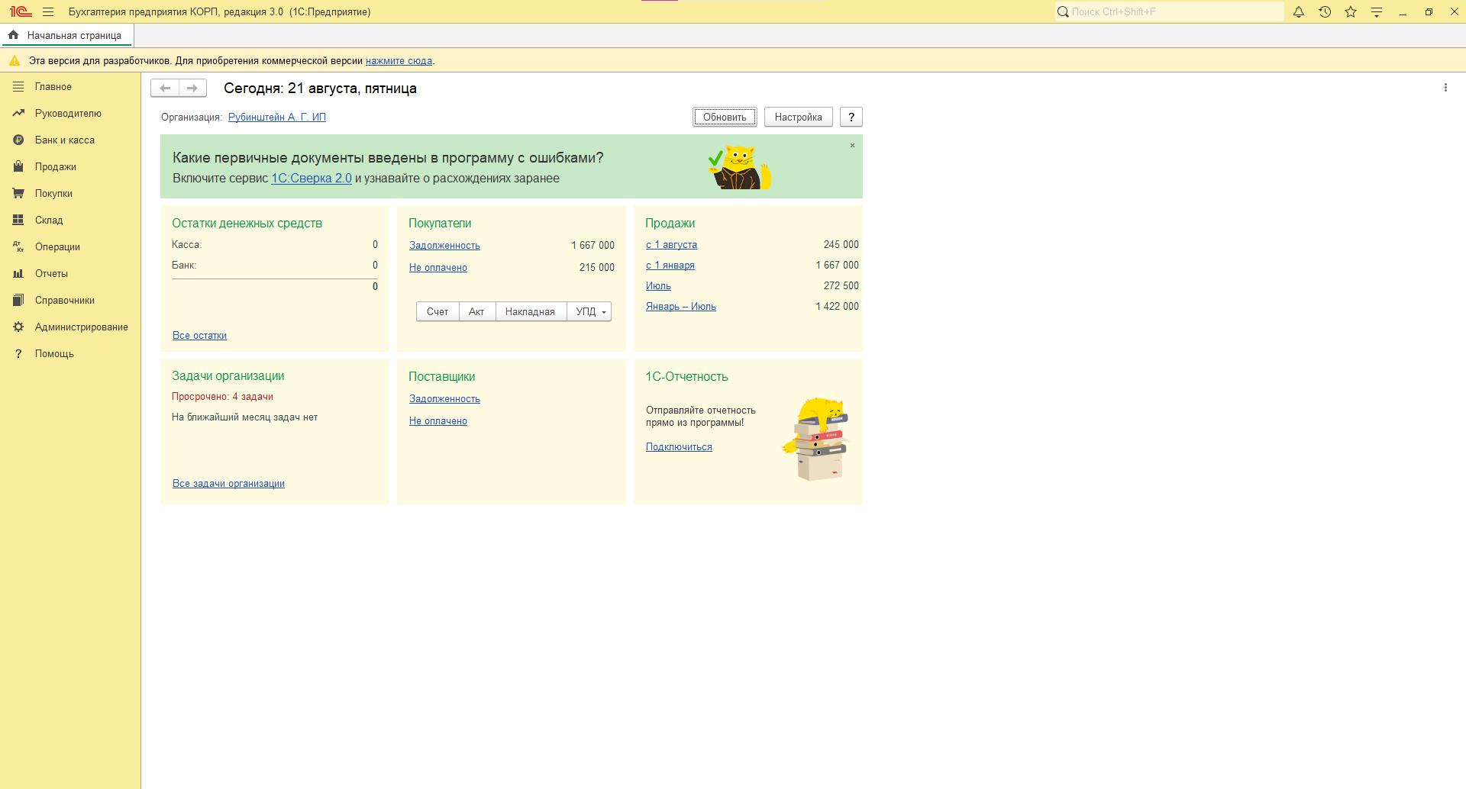
Task: Open the Банк и касса section
Action: (x=65, y=140)
